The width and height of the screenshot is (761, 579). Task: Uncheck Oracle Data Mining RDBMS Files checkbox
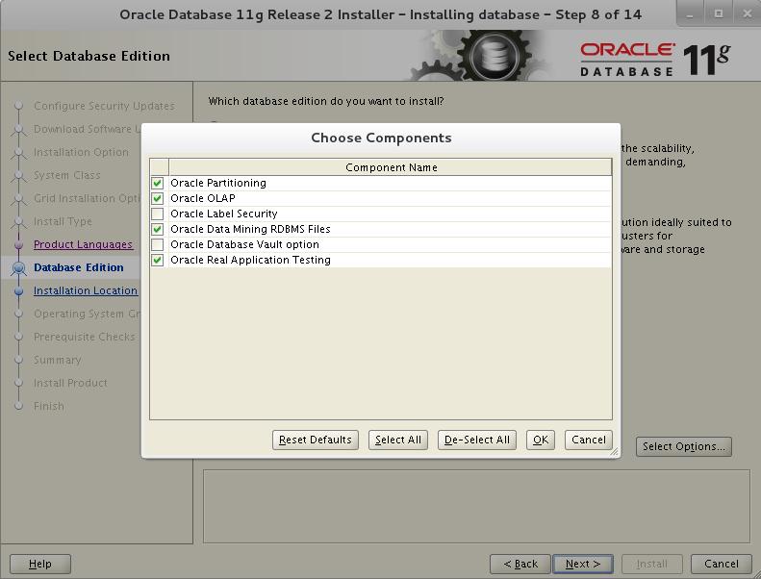(157, 229)
